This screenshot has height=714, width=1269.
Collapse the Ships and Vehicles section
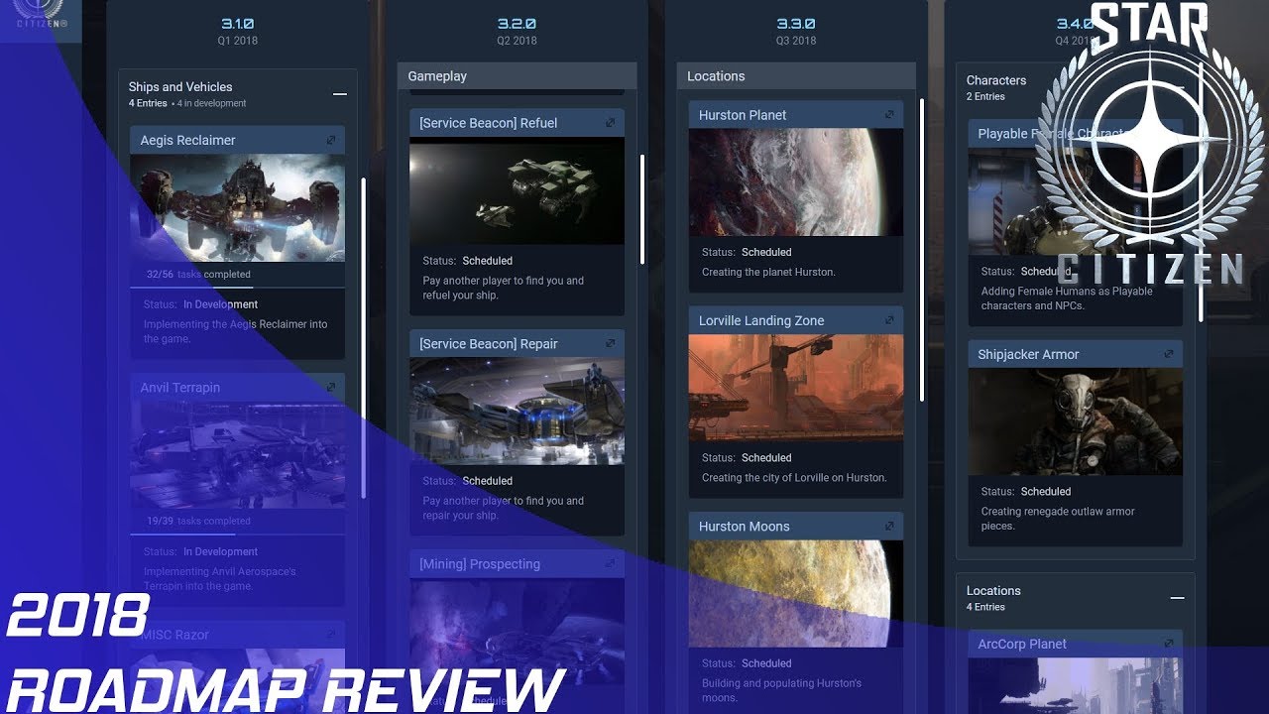(x=340, y=94)
